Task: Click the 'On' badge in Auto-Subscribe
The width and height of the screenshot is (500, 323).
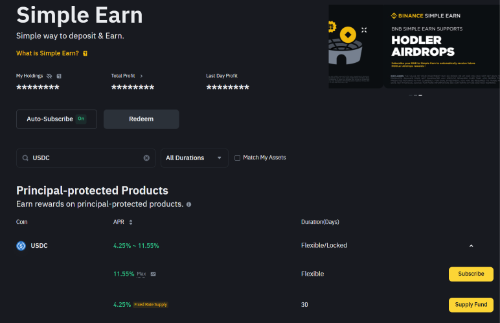Action: 81,119
